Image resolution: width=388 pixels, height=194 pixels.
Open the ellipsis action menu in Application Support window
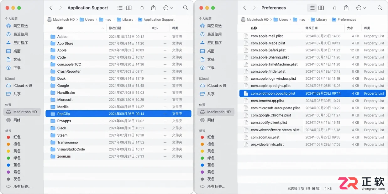point(168,8)
